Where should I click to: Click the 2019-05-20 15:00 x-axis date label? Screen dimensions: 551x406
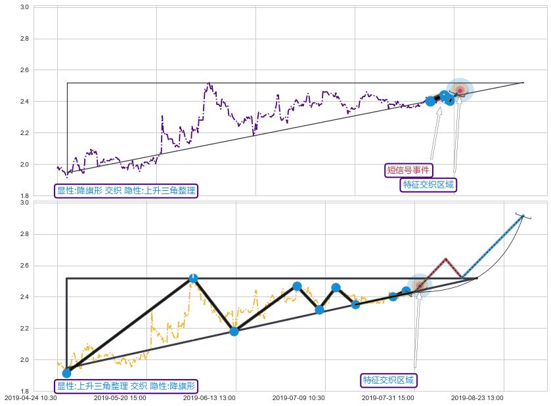[120, 397]
